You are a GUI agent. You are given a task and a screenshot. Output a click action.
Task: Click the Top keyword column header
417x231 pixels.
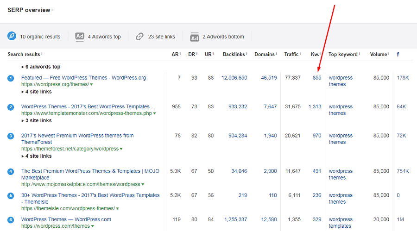[x=343, y=54]
